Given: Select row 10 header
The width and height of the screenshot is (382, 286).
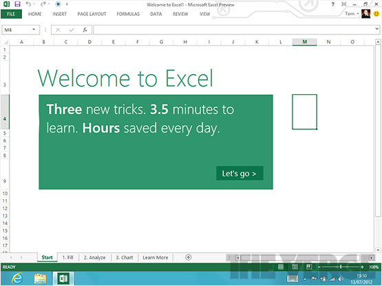Looking at the screenshot, I should click(5, 194).
